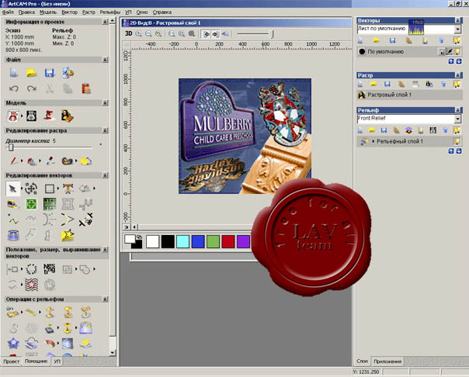Click the blue star icon in relief operations
The width and height of the screenshot is (469, 377).
click(x=13, y=344)
